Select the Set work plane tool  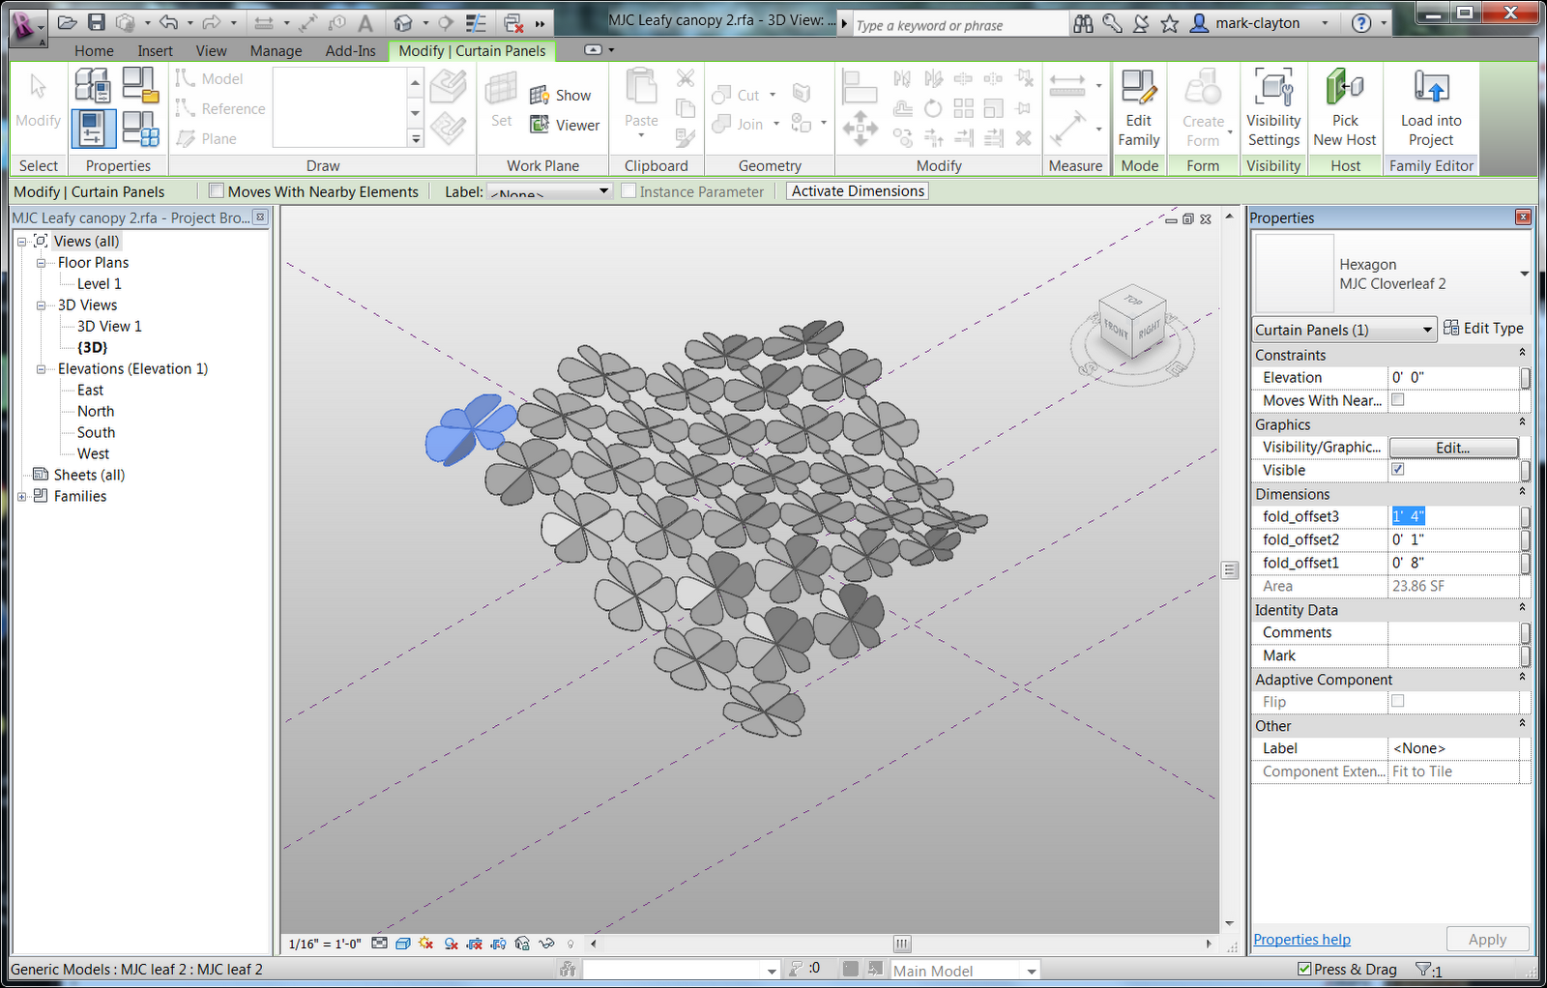501,97
